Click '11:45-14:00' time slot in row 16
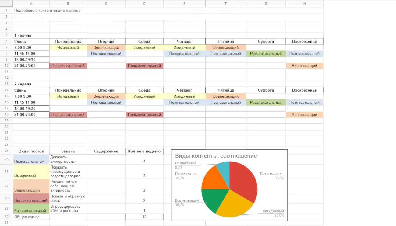Screen dimensions: 396x226 coord(31,102)
